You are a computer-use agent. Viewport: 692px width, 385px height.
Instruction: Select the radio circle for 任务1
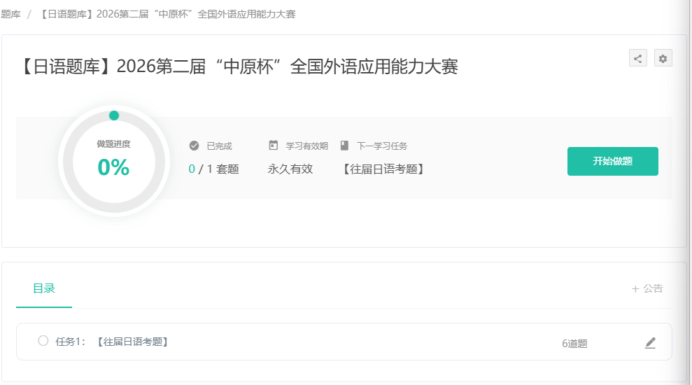coord(43,341)
